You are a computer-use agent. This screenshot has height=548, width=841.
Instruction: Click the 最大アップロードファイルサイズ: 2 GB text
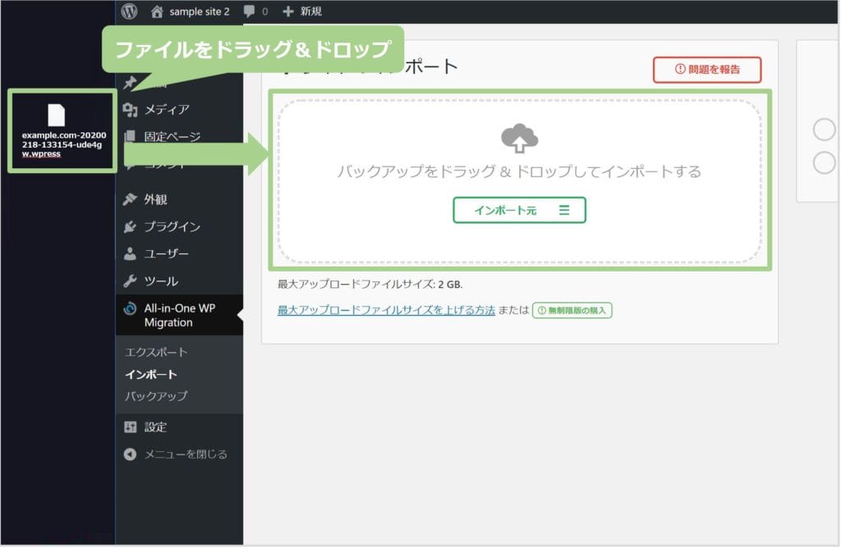pos(370,285)
